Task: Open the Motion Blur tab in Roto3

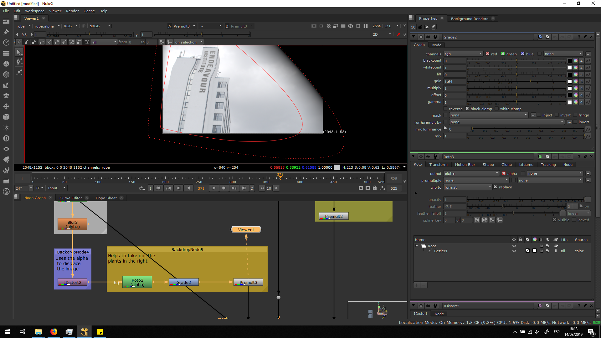Action: [x=465, y=165]
